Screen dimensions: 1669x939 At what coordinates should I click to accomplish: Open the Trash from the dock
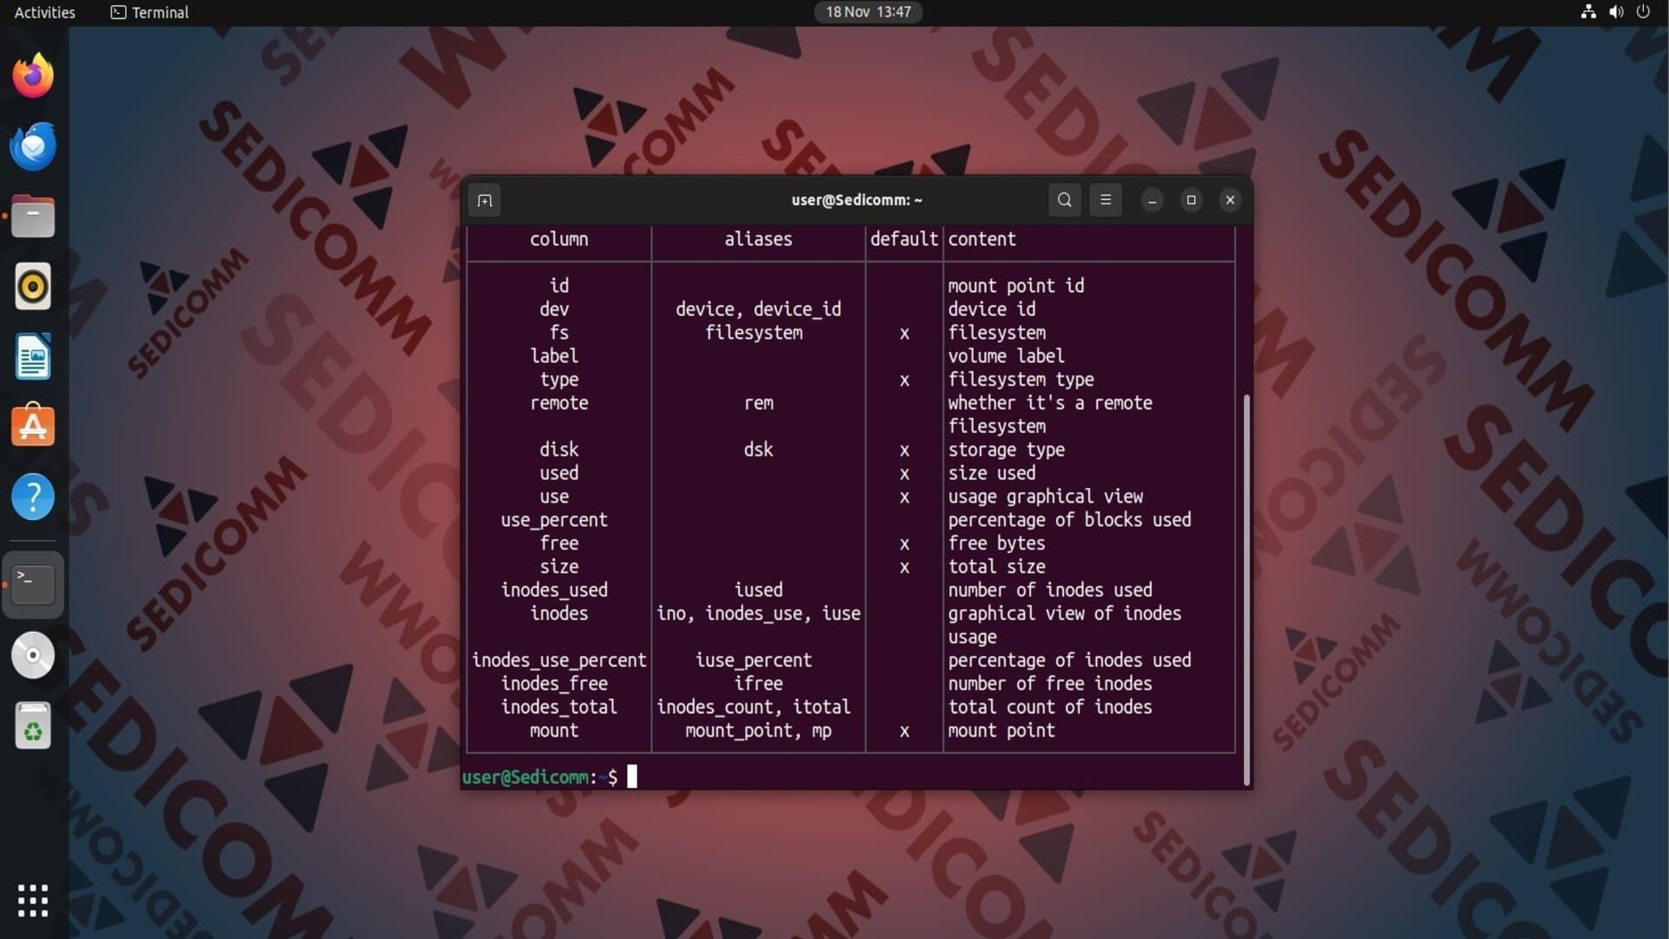[x=33, y=726]
